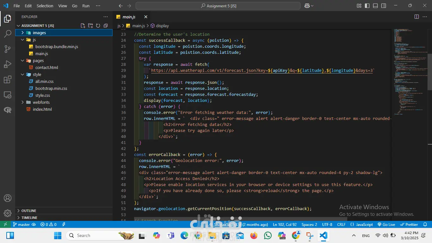This screenshot has width=432, height=243.
Task: Expand the webfonts folder
Action: [x=41, y=102]
